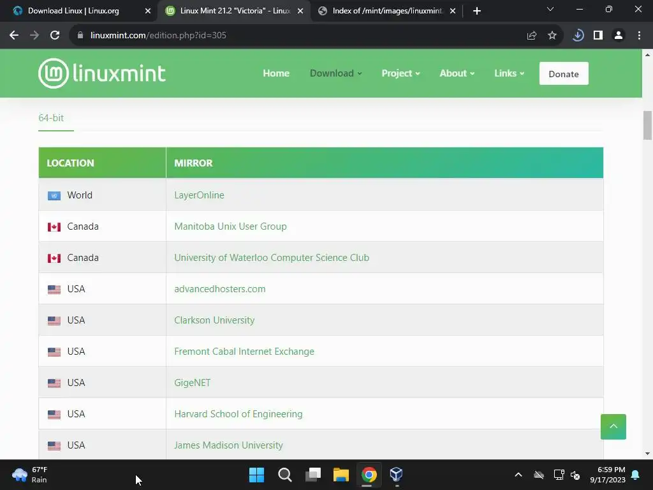
Task: Expand the Download menu
Action: pos(335,73)
